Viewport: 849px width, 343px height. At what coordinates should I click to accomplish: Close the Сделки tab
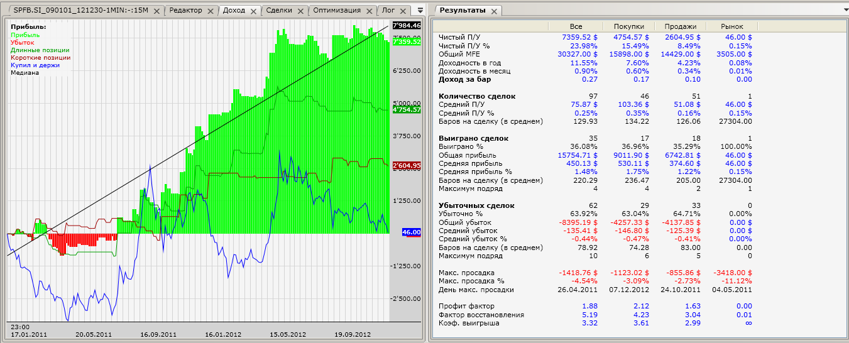tap(300, 11)
